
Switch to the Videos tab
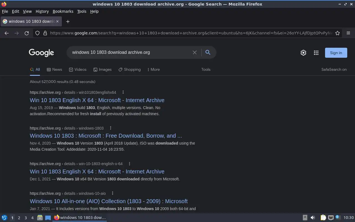point(78,69)
